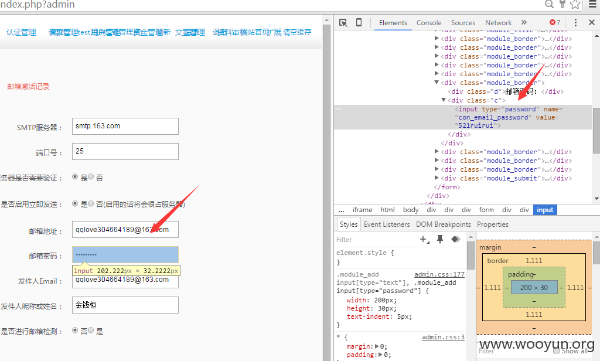Add a new style rule with plus icon
Viewport: 600px width, 361px height.
pos(424,240)
